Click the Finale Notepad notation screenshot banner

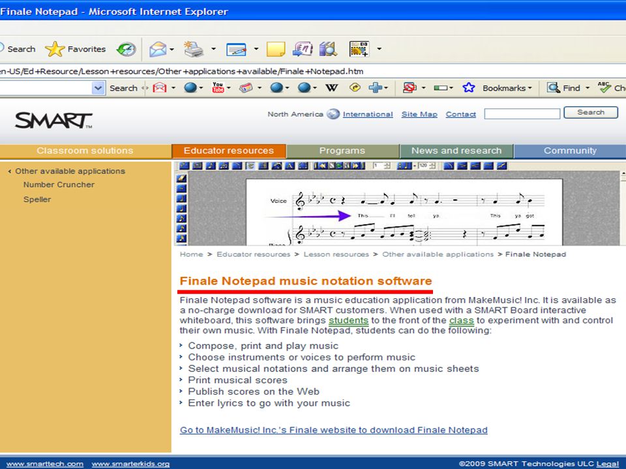point(400,203)
